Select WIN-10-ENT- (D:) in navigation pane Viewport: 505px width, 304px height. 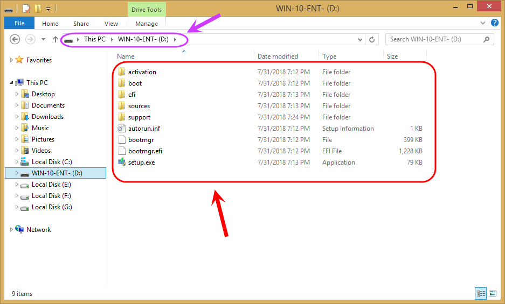tap(56, 173)
